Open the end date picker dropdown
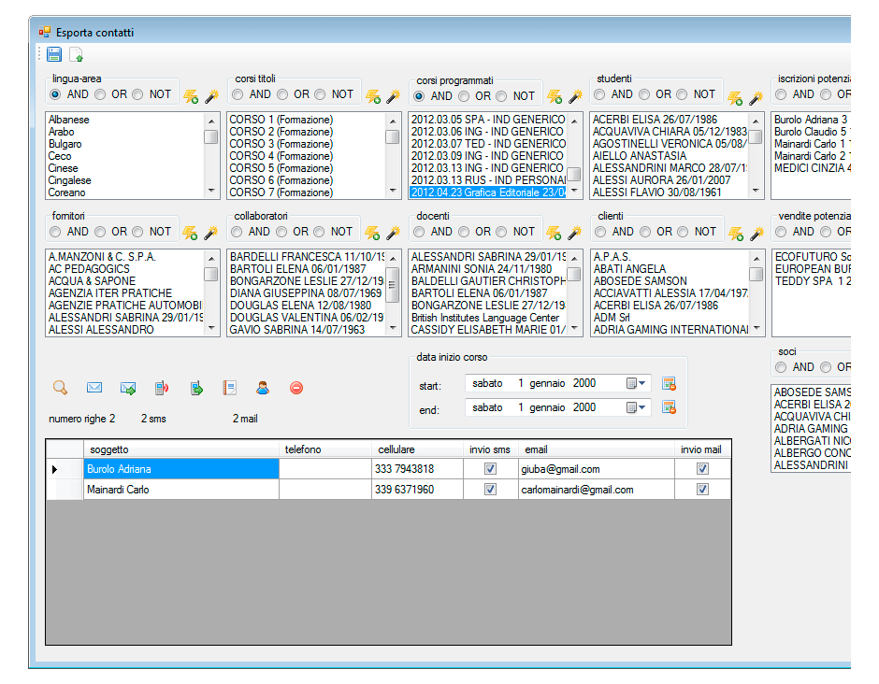 click(x=636, y=407)
